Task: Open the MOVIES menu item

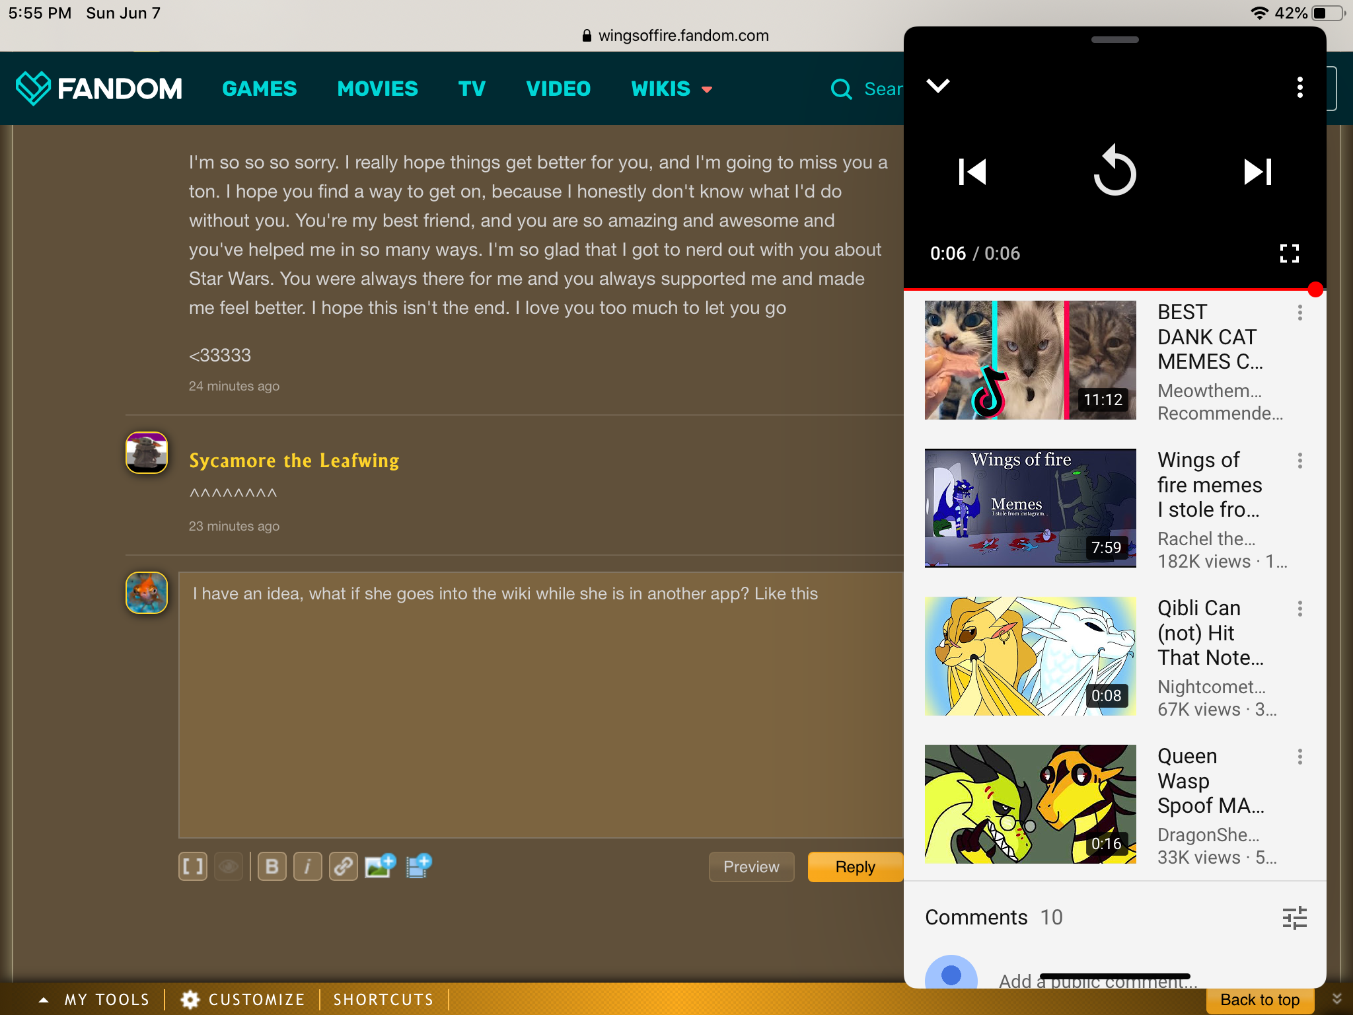Action: (x=377, y=89)
